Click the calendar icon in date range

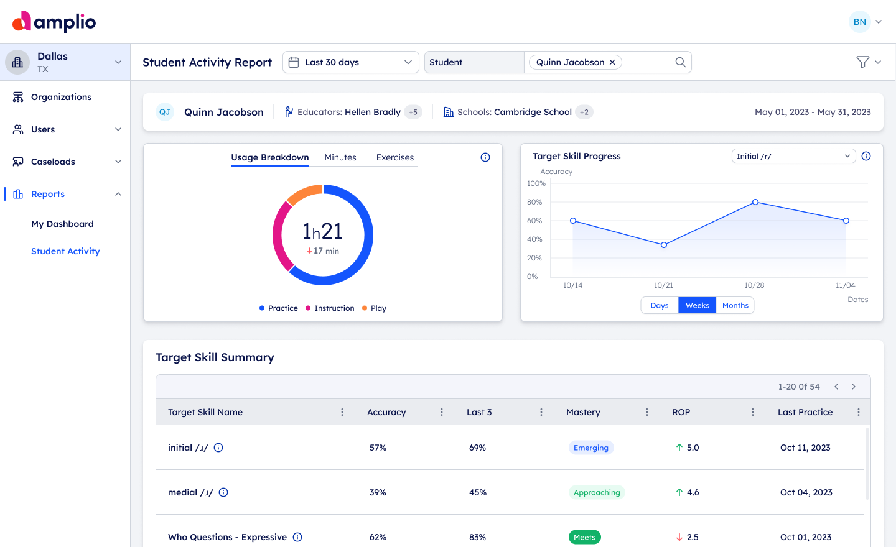tap(294, 62)
